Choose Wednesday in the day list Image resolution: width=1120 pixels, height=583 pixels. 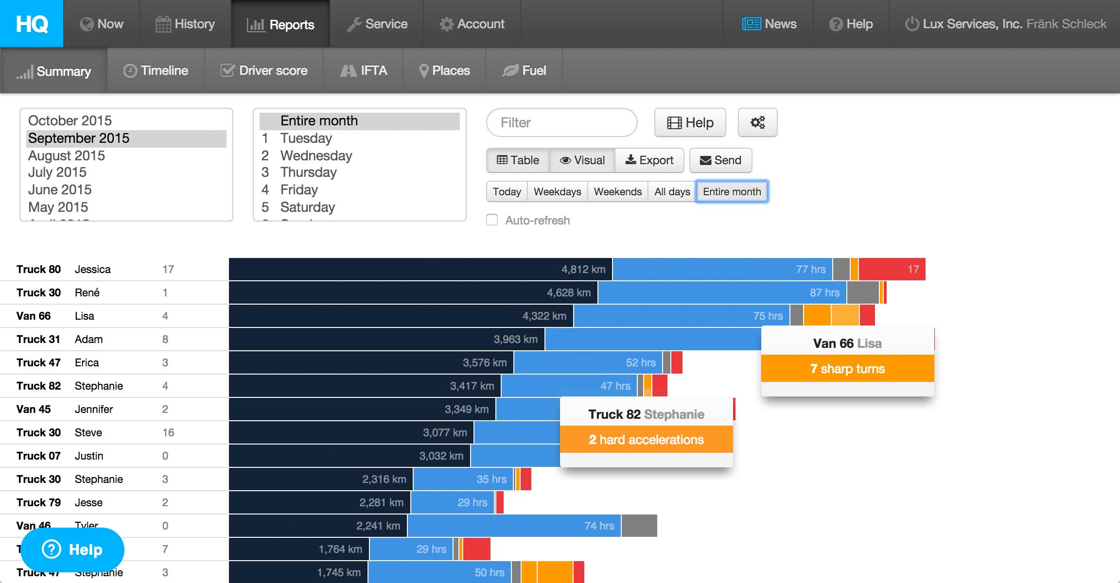[x=316, y=155]
